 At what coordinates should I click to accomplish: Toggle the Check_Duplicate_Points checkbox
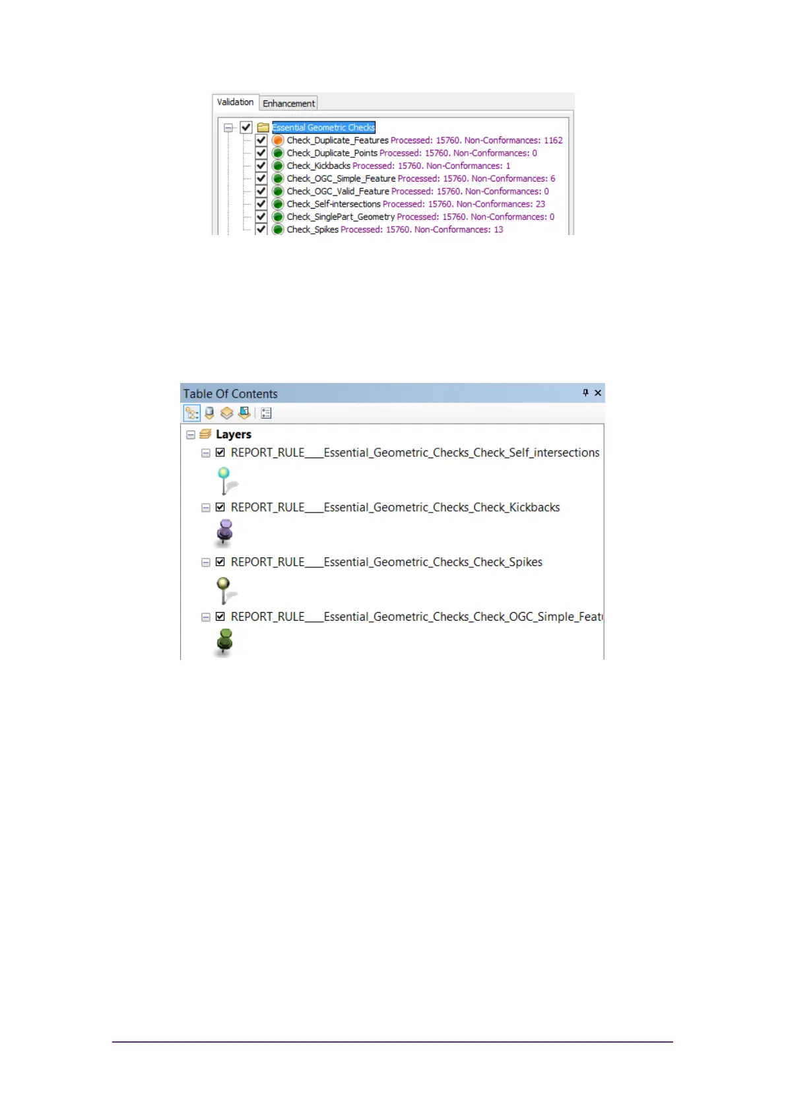point(261,153)
